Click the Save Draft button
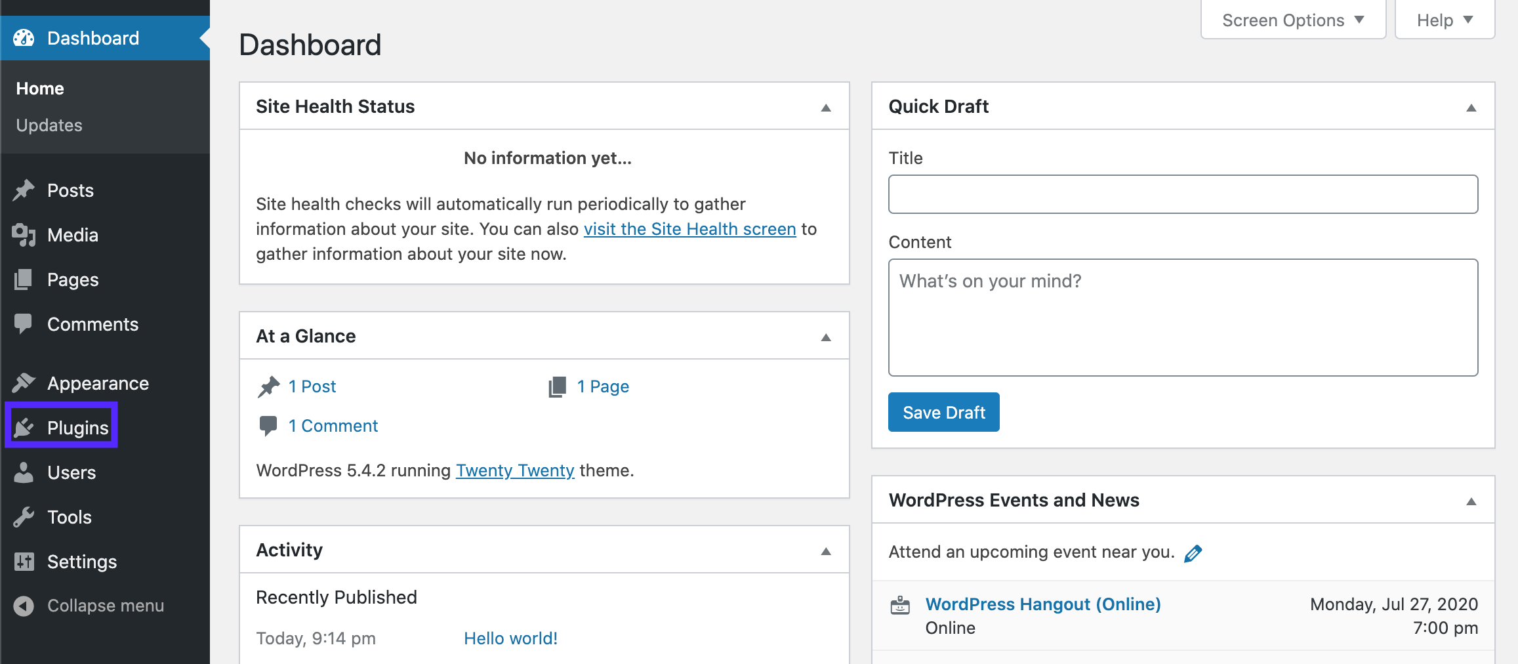 943,412
